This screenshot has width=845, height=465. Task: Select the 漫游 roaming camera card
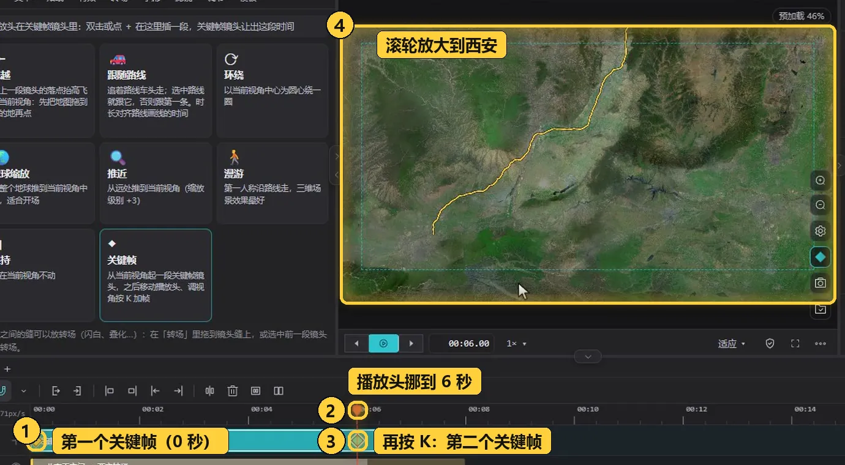coord(272,184)
